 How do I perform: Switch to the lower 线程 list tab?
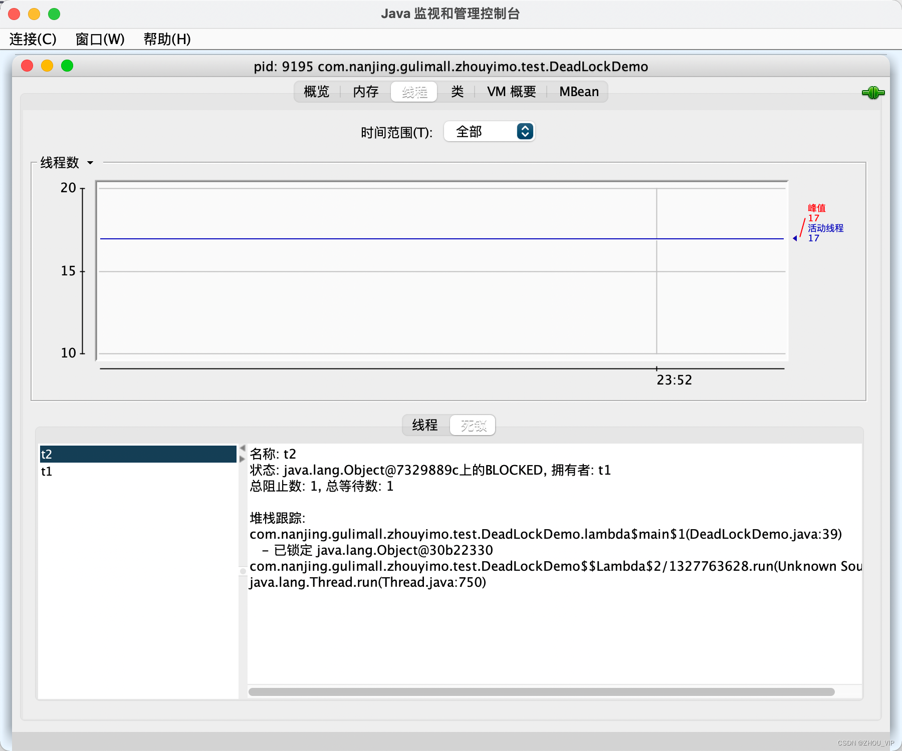425,425
